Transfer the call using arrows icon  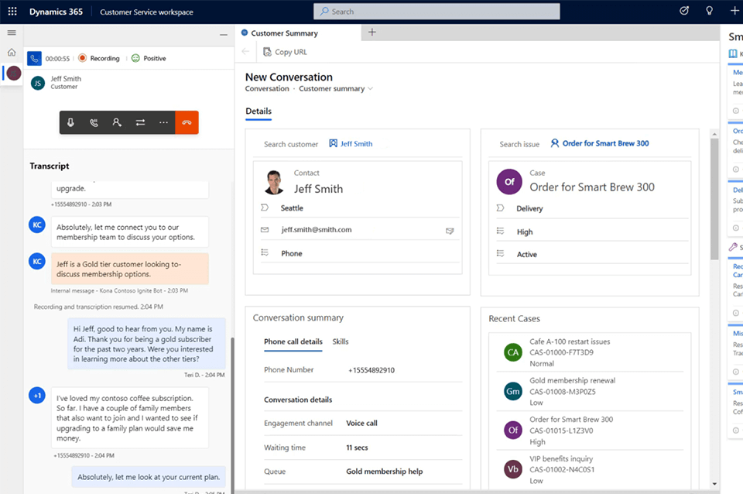(x=140, y=122)
